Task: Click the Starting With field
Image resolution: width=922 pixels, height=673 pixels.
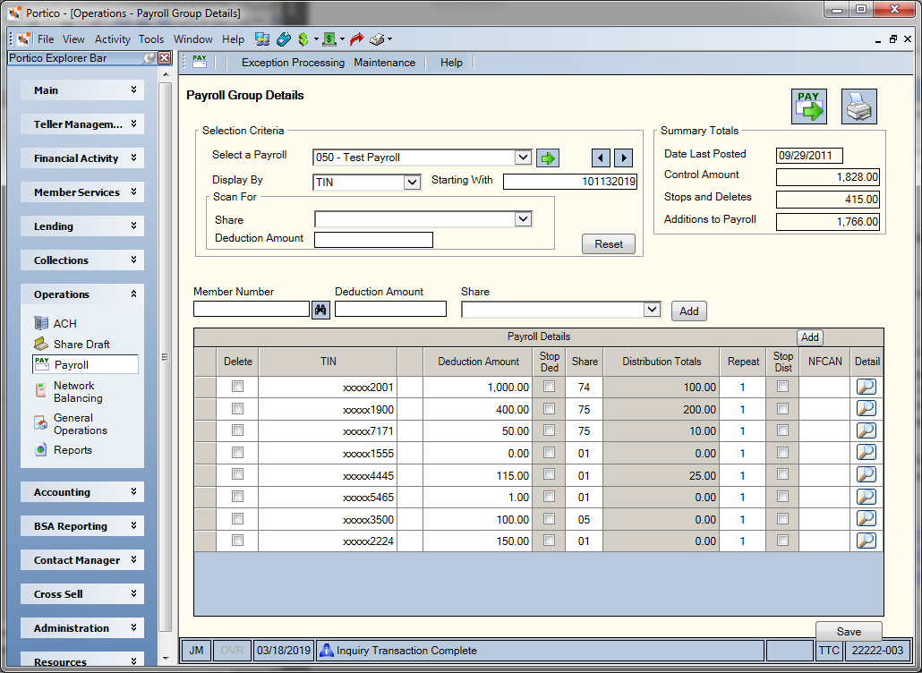Action: pyautogui.click(x=570, y=182)
